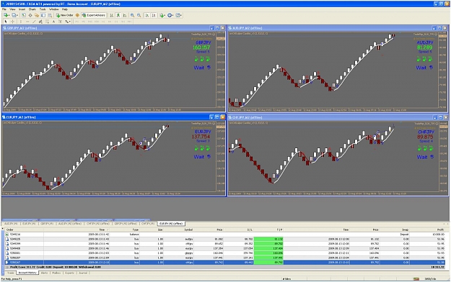Open the New Chart toolbar icon
451x282 pixels.
point(6,15)
